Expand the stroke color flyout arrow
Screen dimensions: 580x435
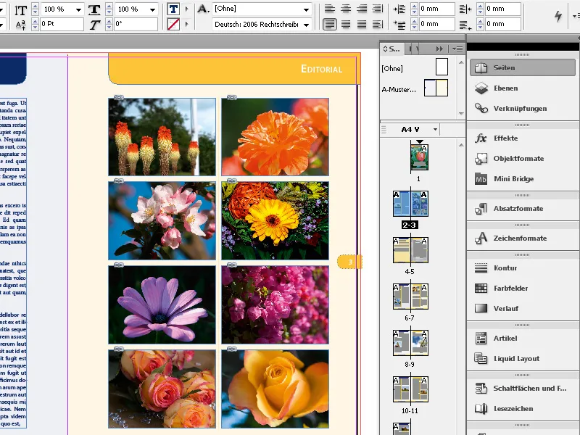click(186, 25)
